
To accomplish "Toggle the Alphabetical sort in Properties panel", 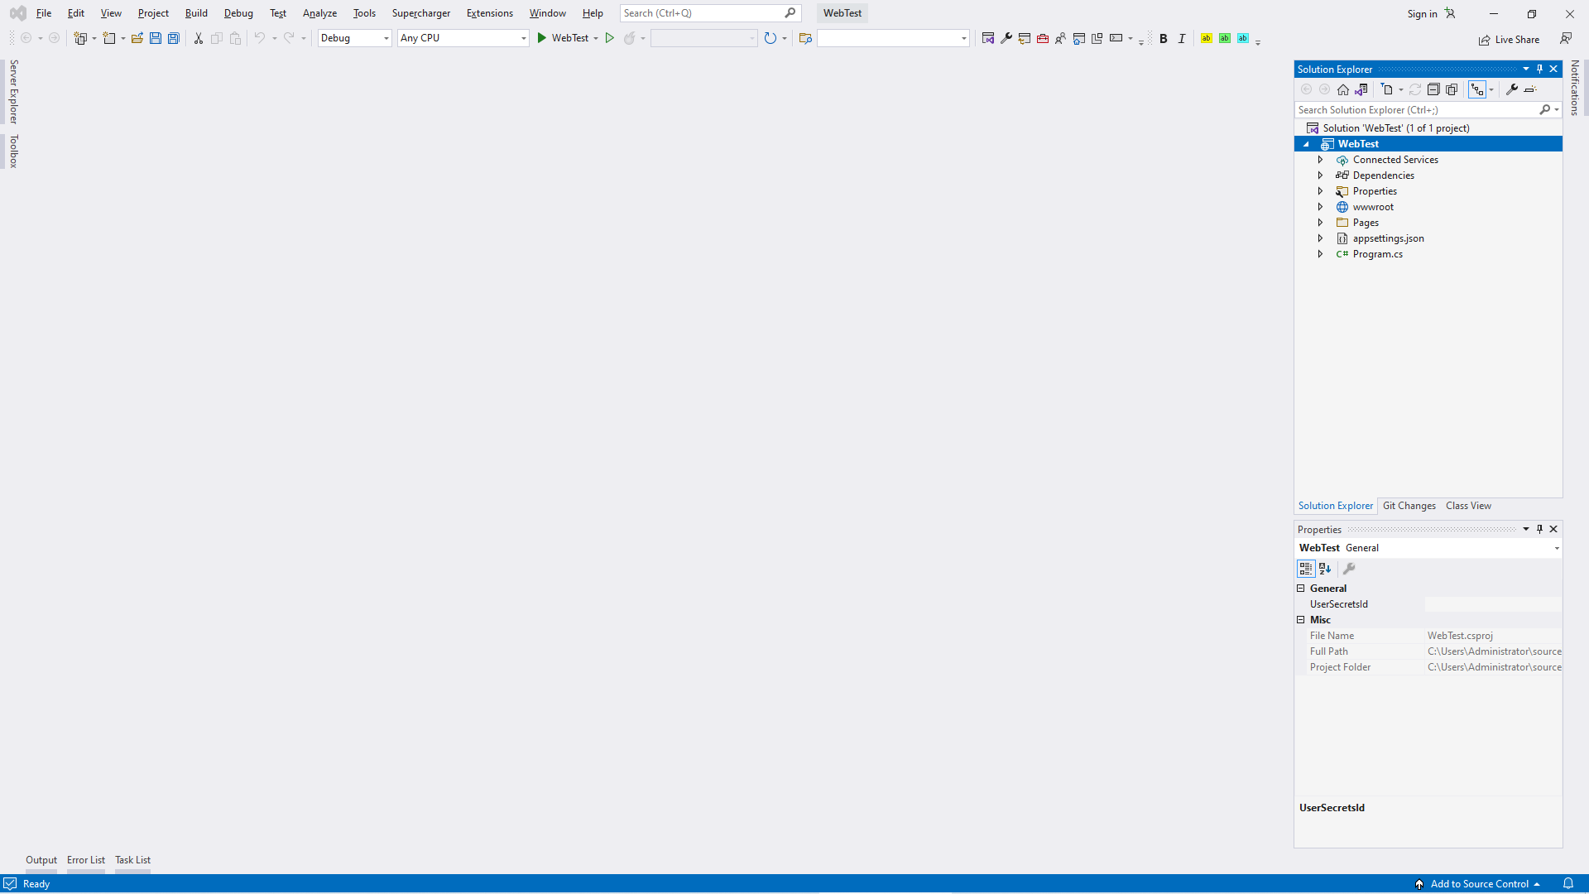I will pyautogui.click(x=1325, y=569).
